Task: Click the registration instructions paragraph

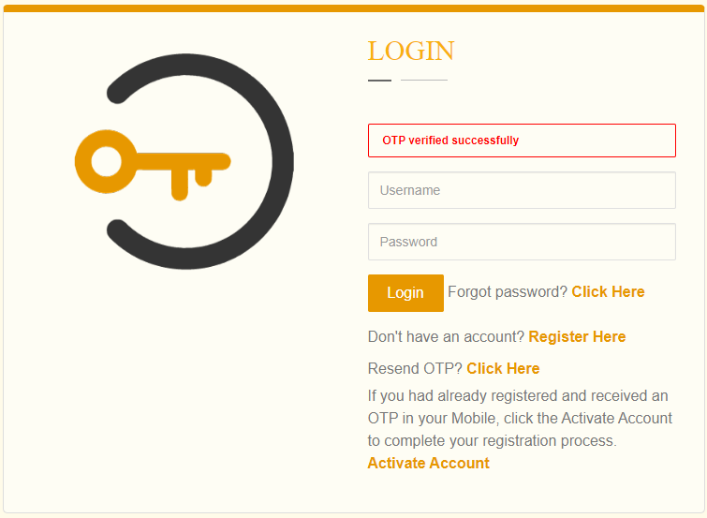Action: coord(520,418)
